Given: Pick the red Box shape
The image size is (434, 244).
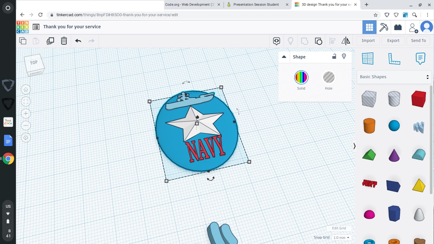Looking at the screenshot, I should coord(419,99).
